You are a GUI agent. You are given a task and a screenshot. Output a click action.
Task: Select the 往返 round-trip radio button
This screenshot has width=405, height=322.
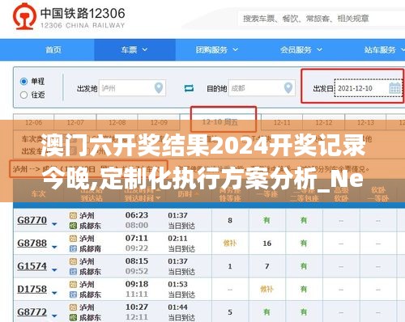[23, 95]
